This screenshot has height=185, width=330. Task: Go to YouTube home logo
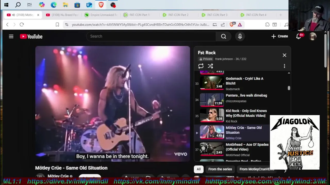click(31, 36)
